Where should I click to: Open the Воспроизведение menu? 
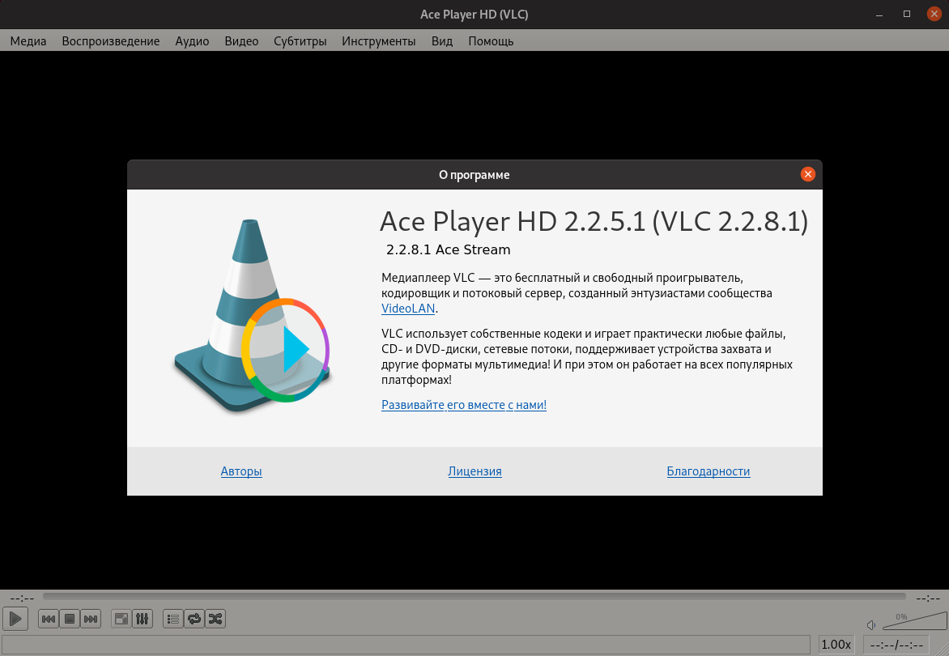[x=111, y=41]
